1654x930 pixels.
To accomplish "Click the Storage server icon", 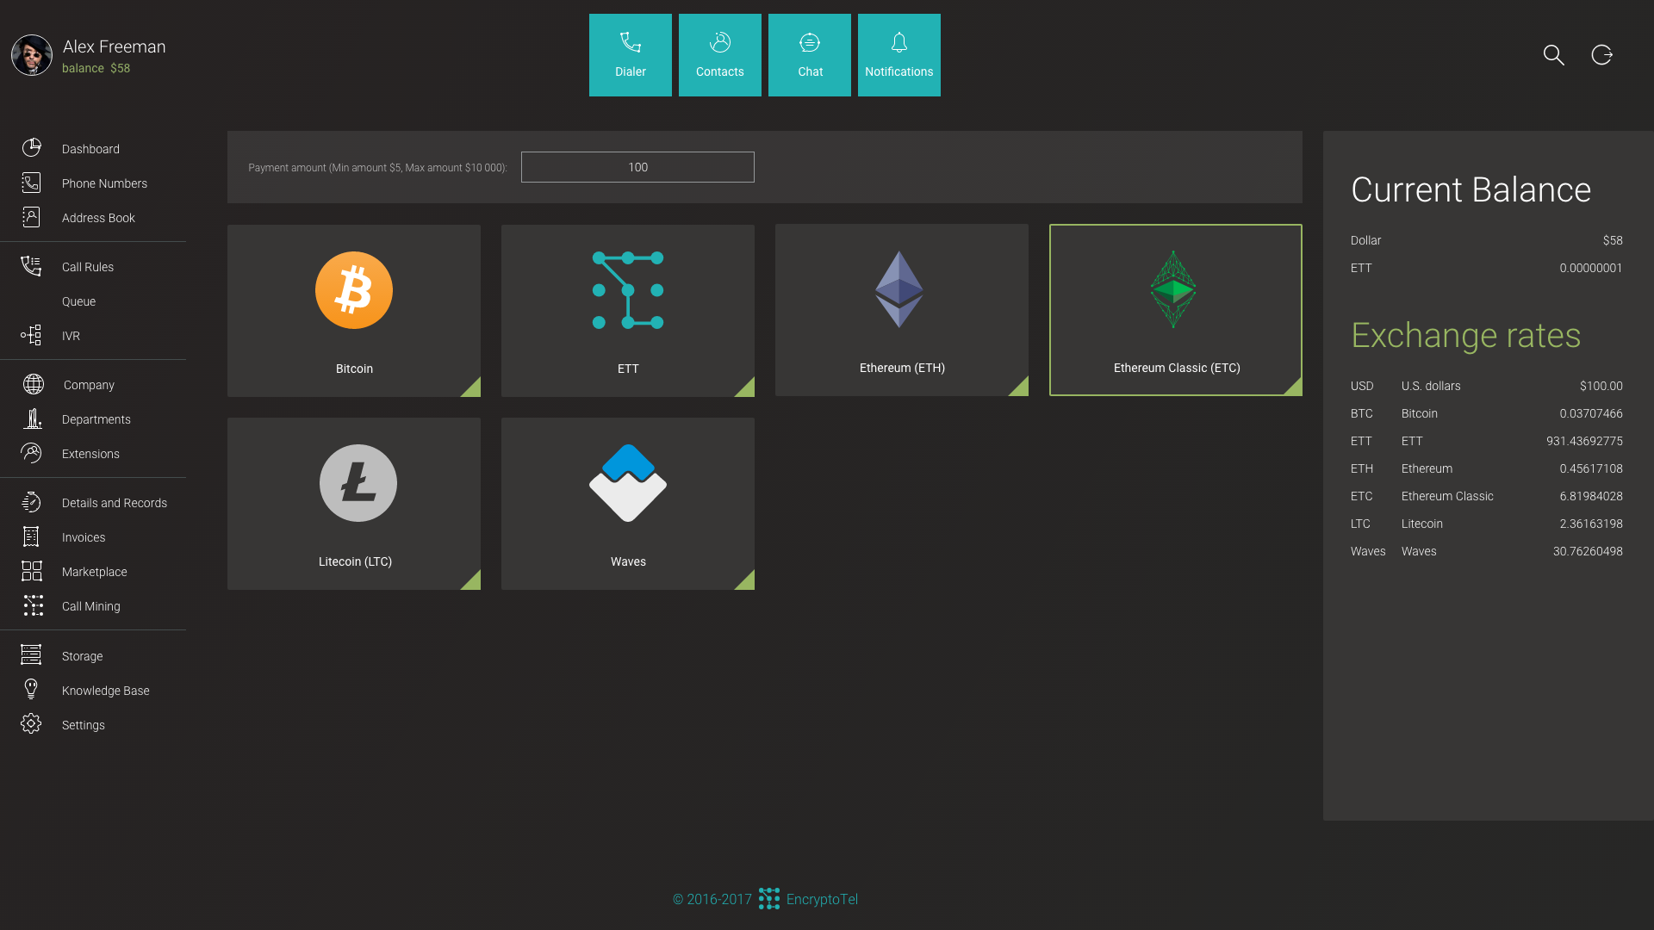I will point(32,655).
